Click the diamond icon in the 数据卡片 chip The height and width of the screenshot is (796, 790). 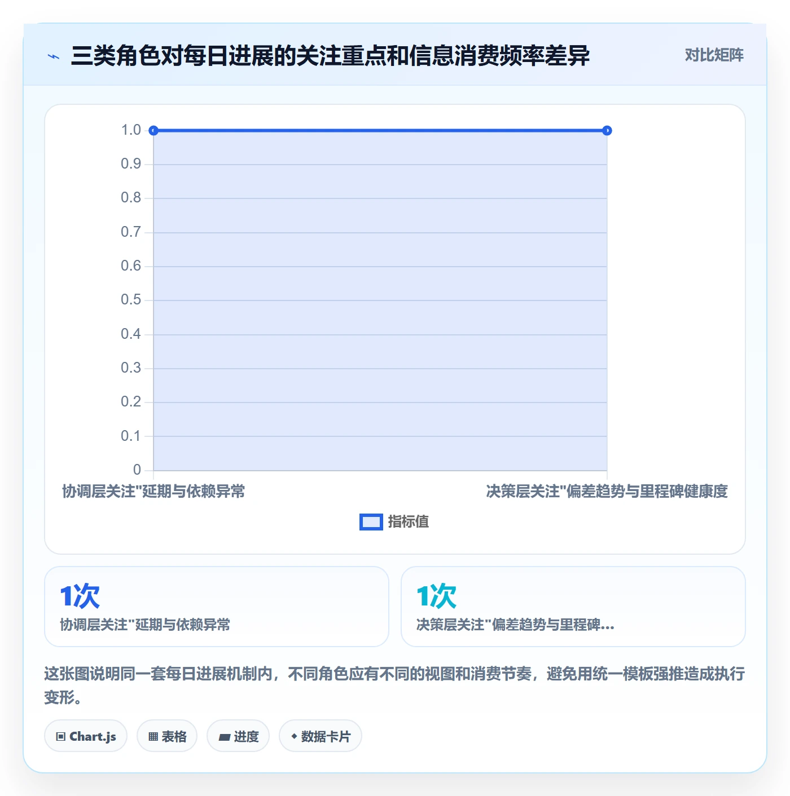294,736
